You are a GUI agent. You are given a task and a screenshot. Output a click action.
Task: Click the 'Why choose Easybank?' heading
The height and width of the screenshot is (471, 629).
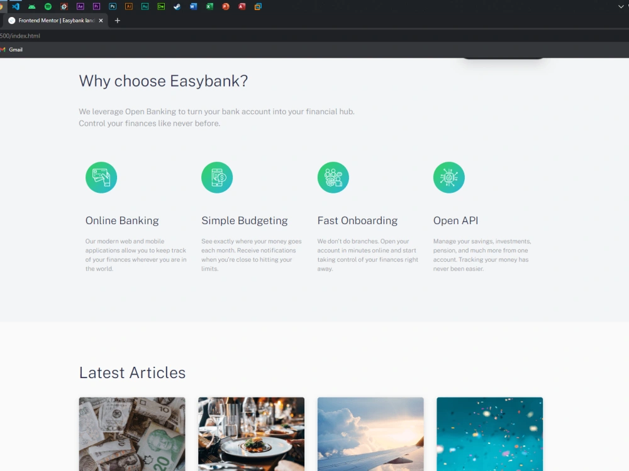164,81
